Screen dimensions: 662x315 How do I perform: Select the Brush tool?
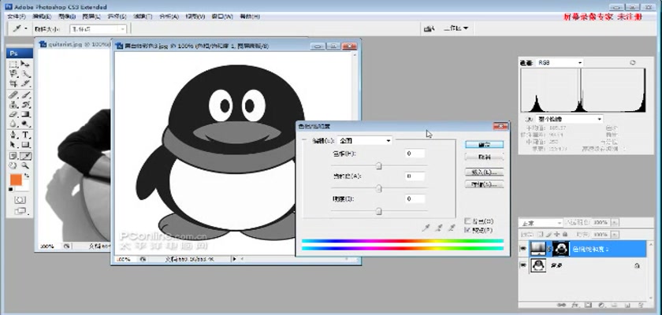click(x=25, y=94)
